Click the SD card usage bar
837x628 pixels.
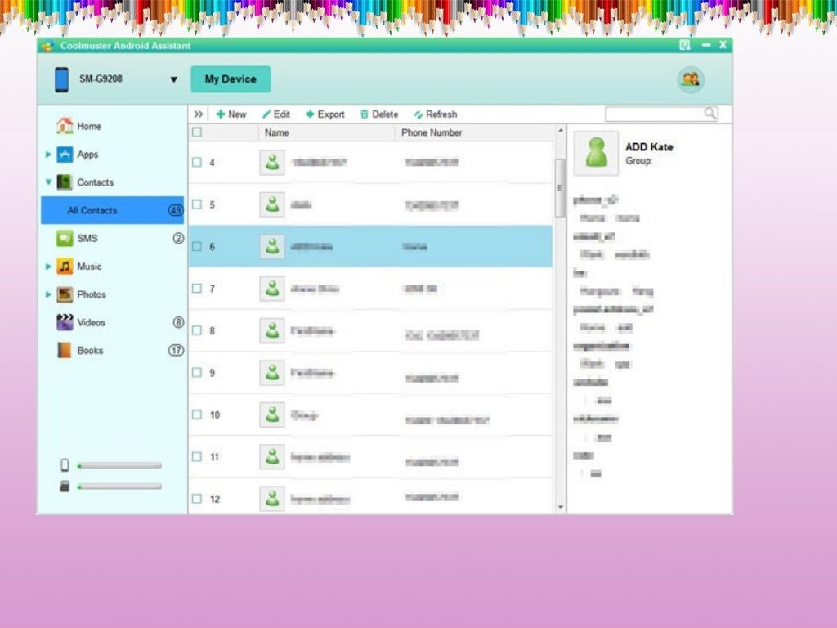(x=119, y=487)
